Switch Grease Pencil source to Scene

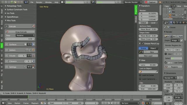143,48
